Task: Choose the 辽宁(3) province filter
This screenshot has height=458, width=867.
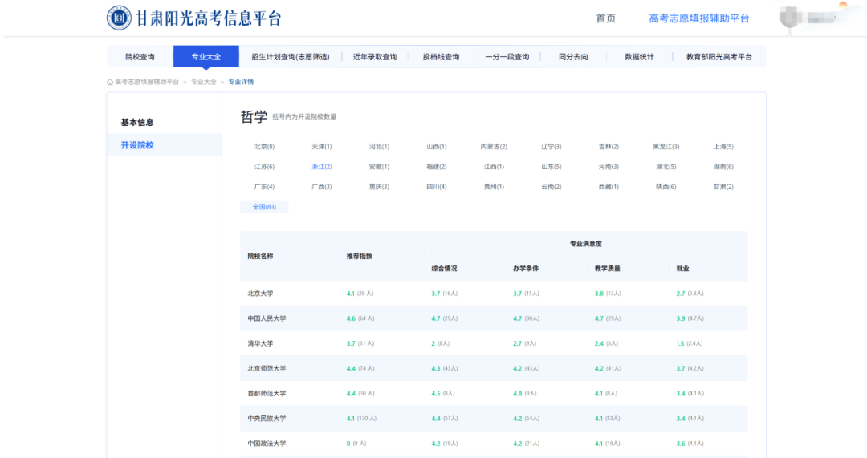Action: pos(552,147)
